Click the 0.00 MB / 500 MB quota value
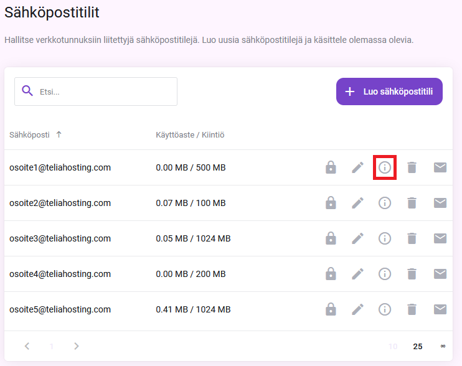Viewport: 462px width, 366px height. (x=191, y=167)
